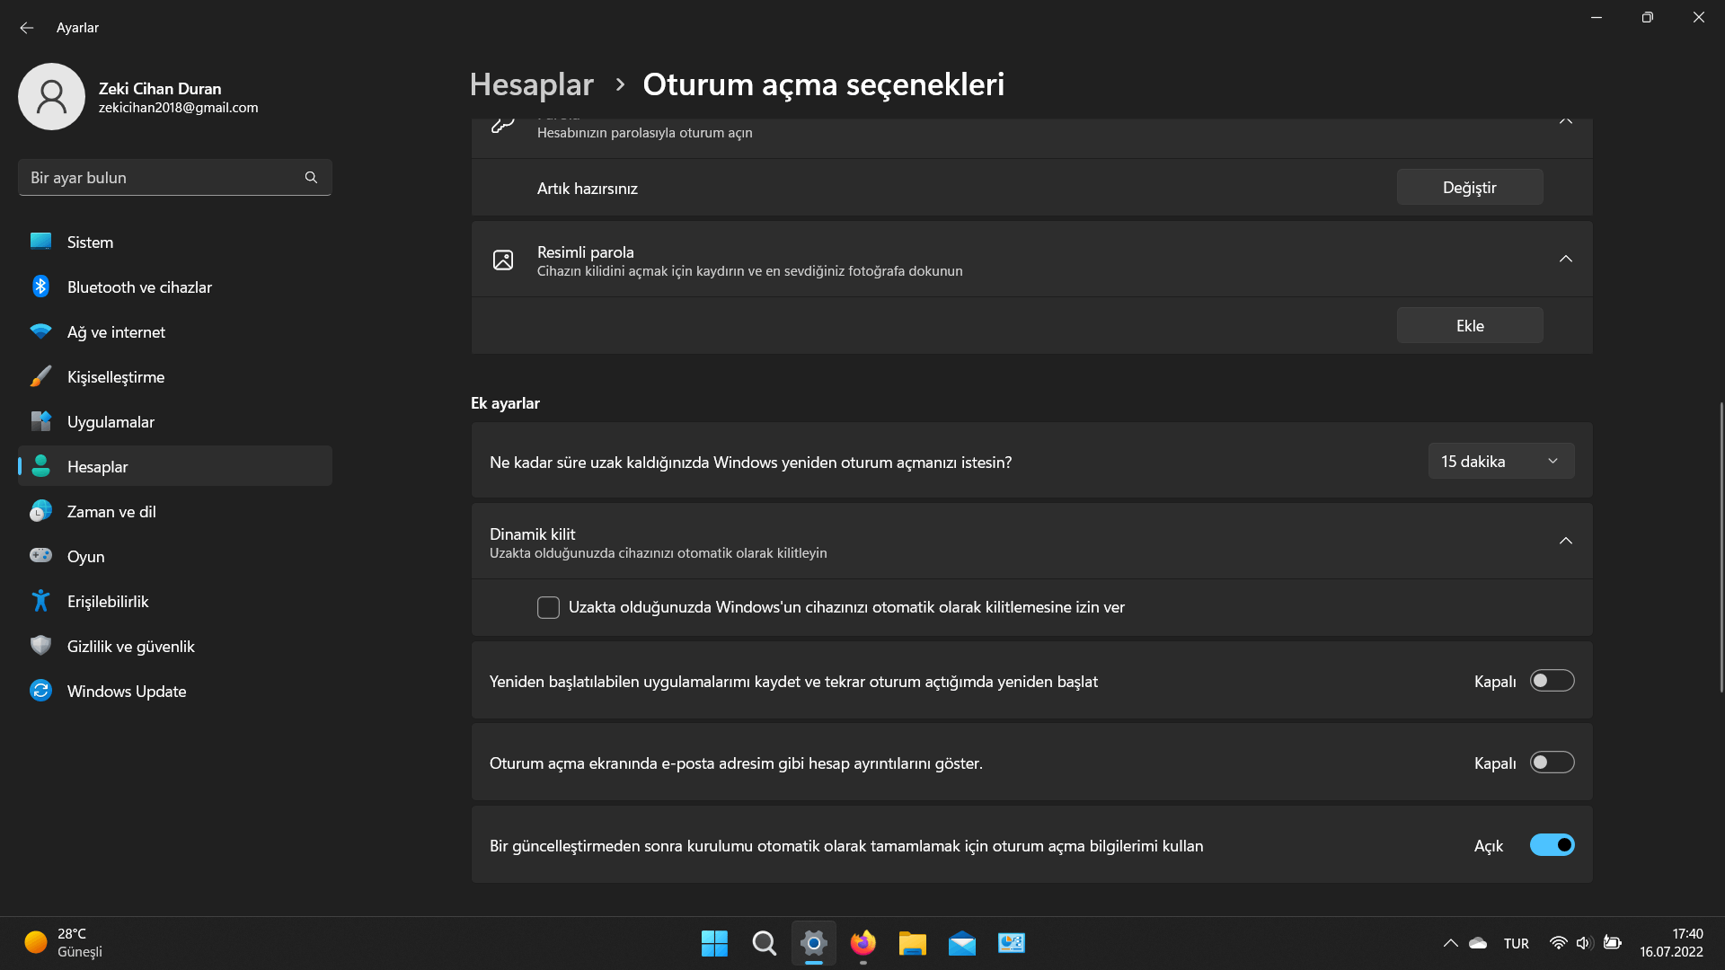The height and width of the screenshot is (970, 1725).
Task: Collapse the Dinamik kilit section
Action: click(x=1566, y=541)
